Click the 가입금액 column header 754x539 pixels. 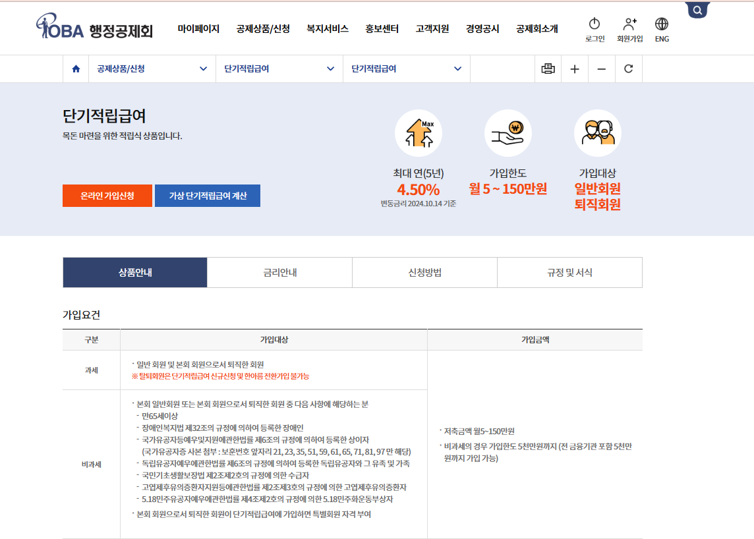pyautogui.click(x=535, y=339)
